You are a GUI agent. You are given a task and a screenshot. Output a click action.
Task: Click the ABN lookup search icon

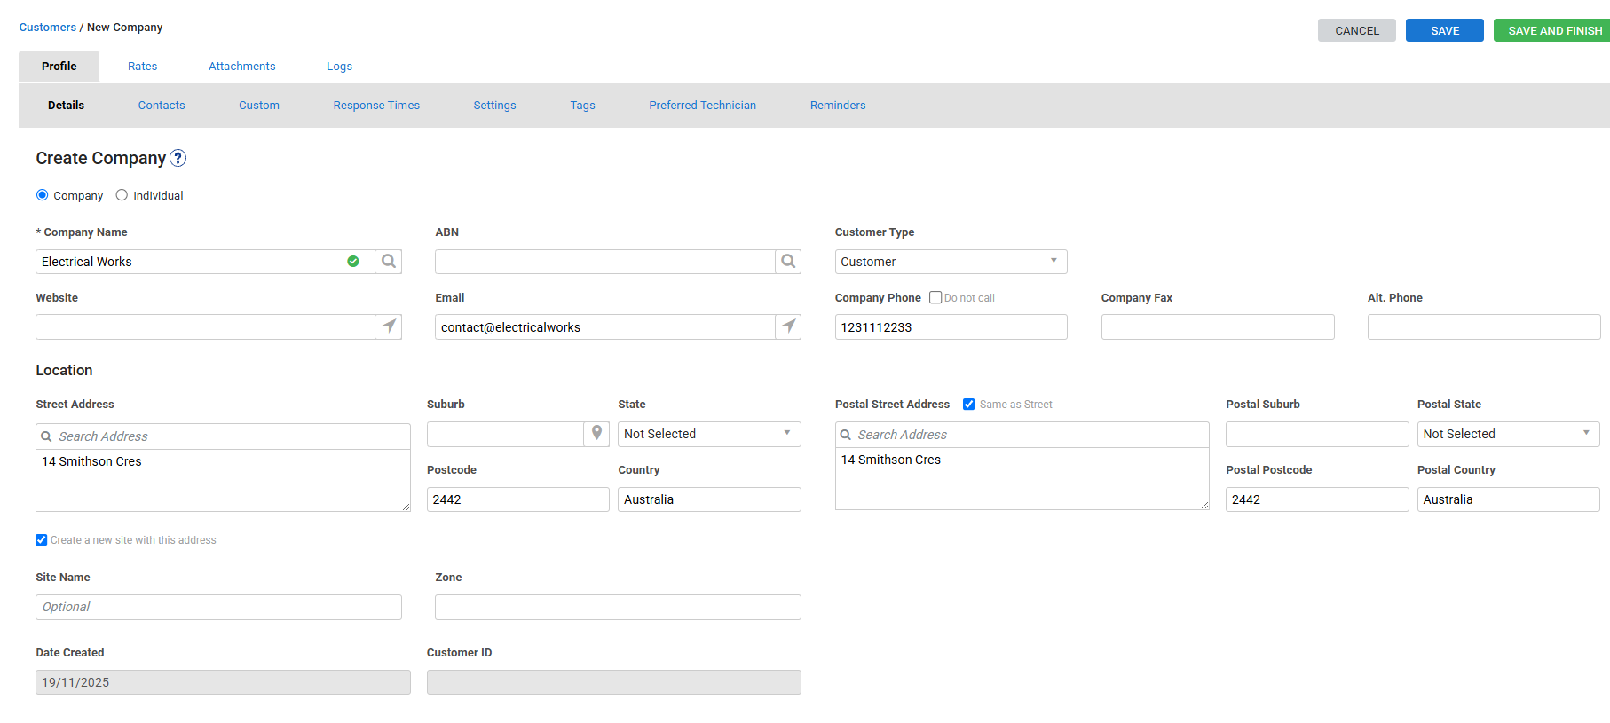[x=787, y=262]
